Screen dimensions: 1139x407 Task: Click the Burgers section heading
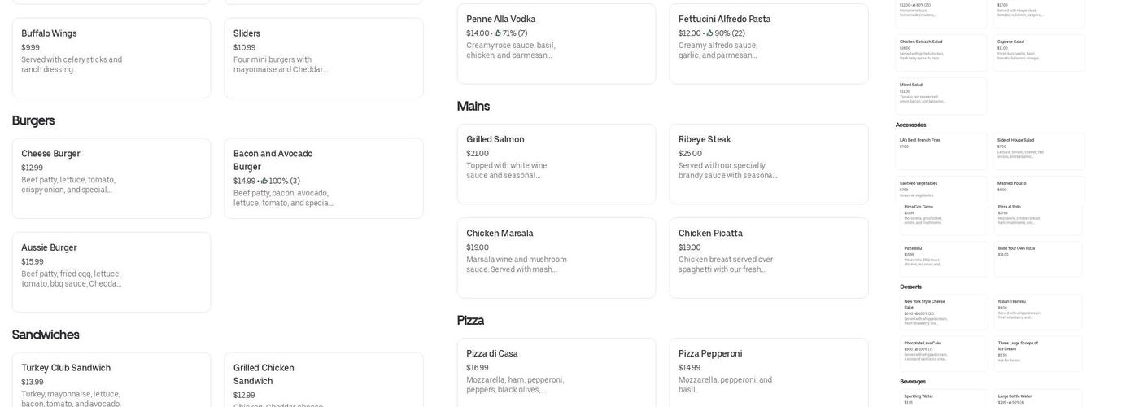pos(33,120)
